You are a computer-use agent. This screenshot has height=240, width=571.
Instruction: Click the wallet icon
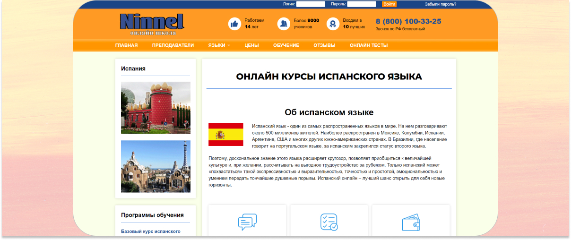pos(410,223)
